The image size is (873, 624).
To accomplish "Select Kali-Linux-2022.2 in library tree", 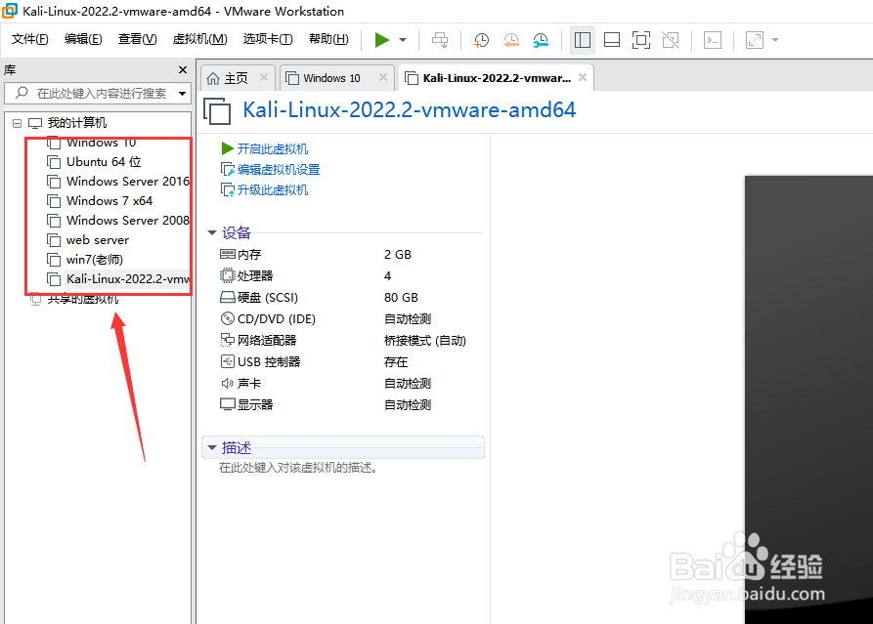I will click(x=128, y=279).
